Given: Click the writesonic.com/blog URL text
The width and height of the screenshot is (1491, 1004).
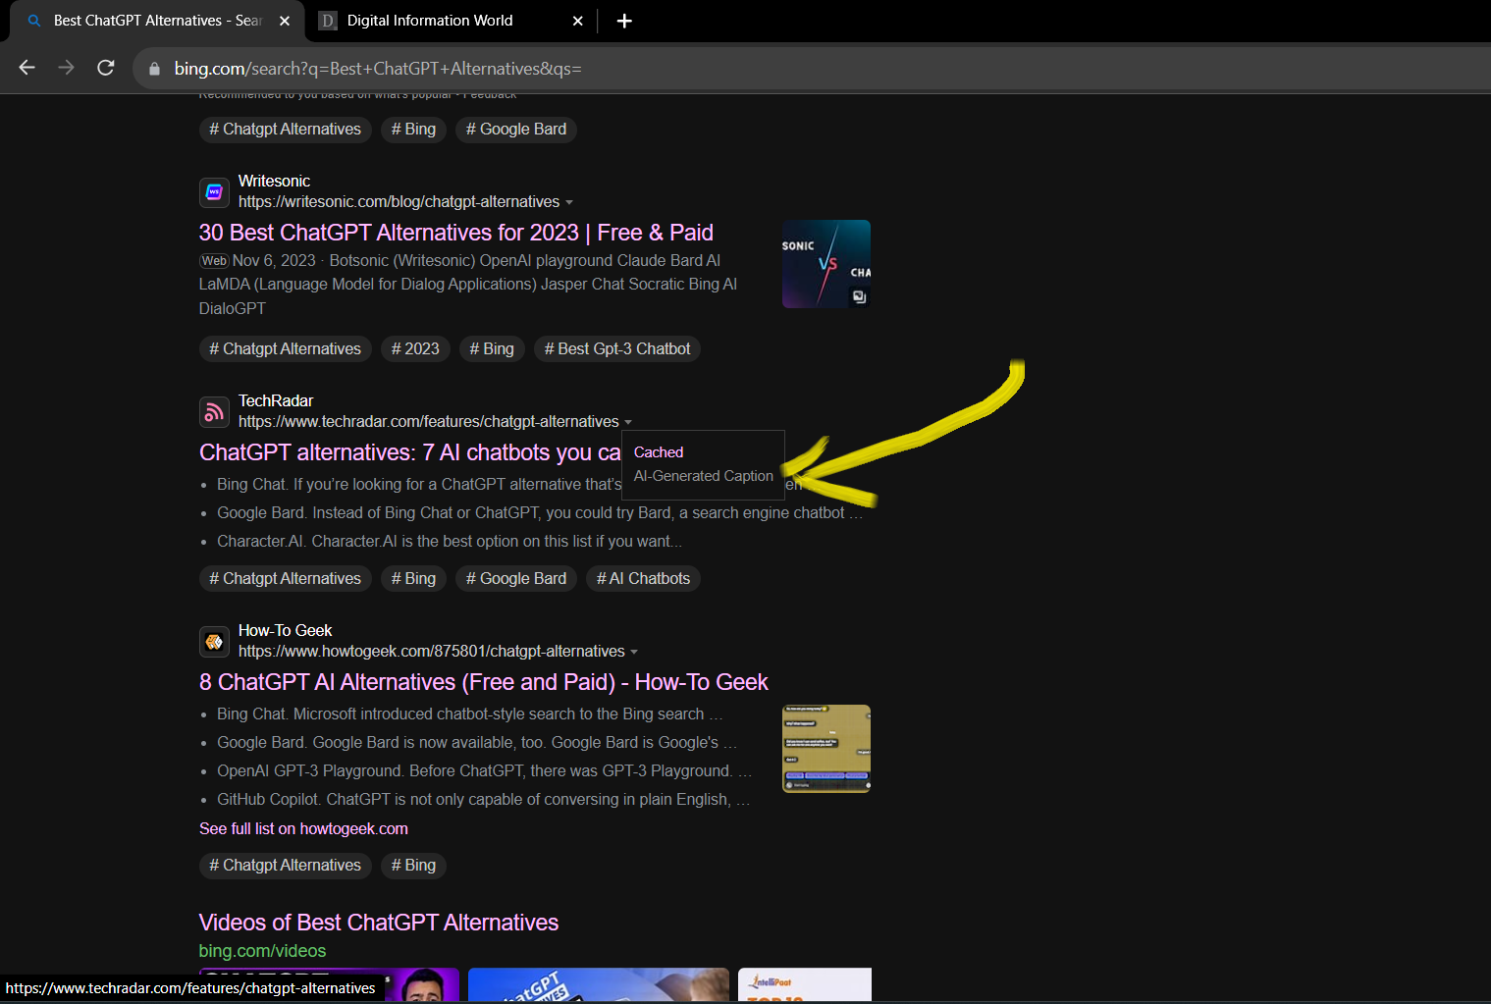Looking at the screenshot, I should point(399,201).
